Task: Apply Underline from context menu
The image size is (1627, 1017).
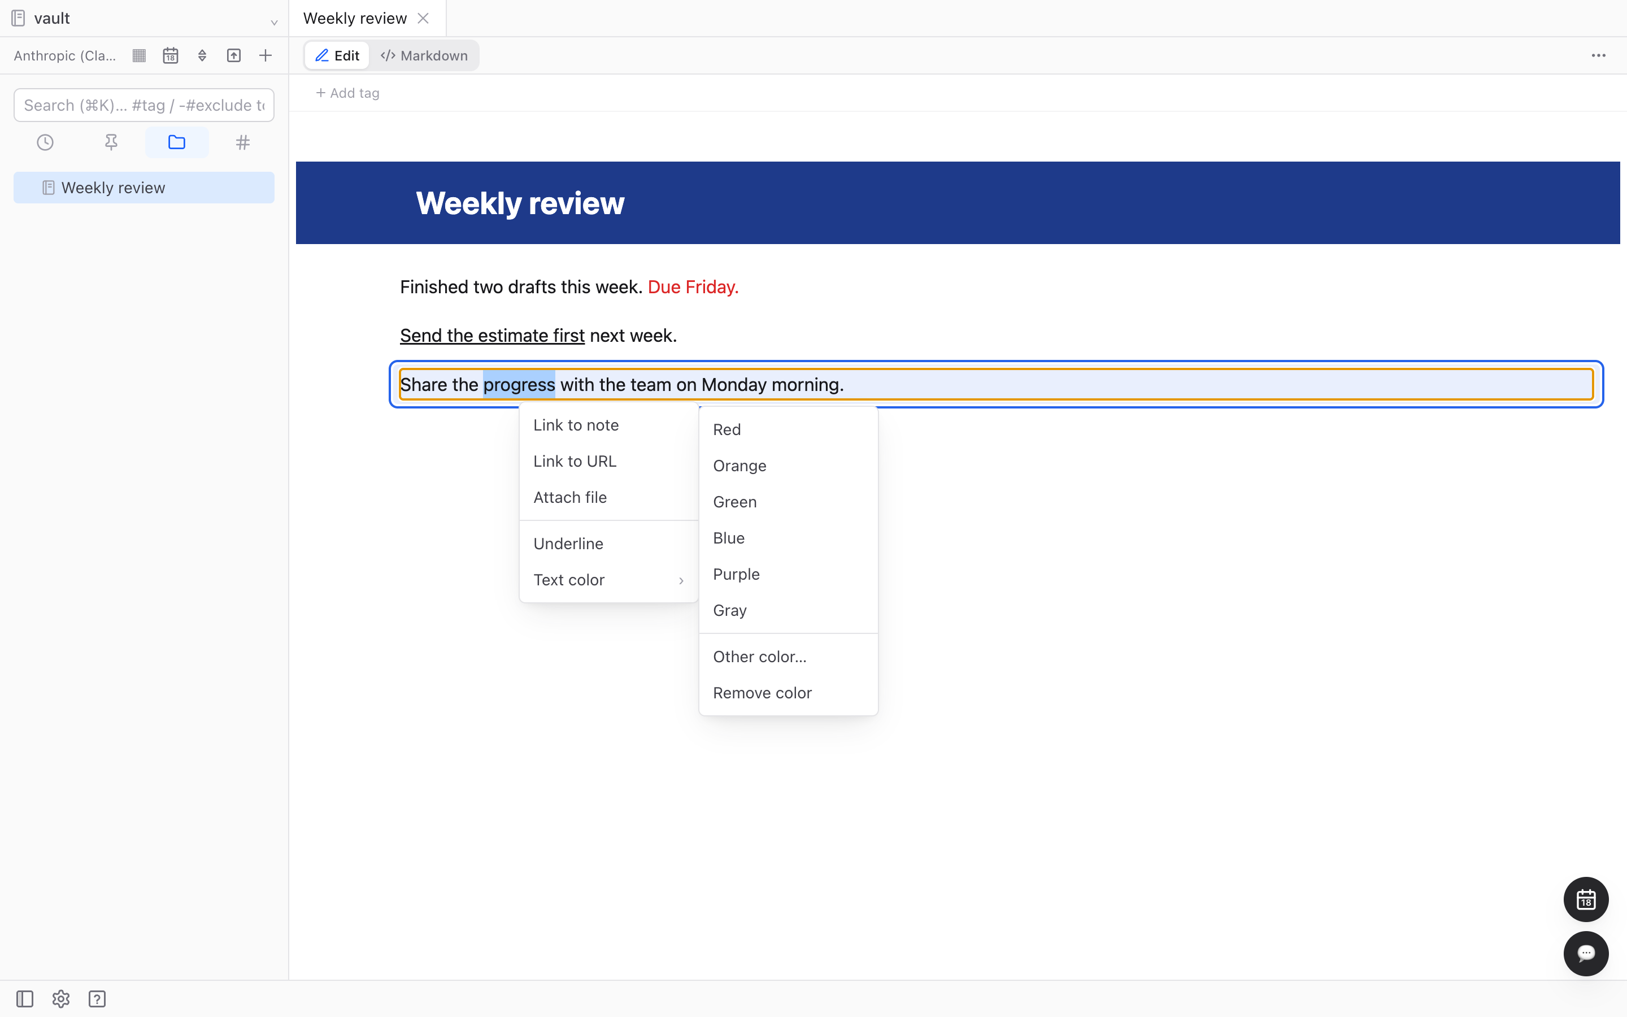Action: click(609, 544)
